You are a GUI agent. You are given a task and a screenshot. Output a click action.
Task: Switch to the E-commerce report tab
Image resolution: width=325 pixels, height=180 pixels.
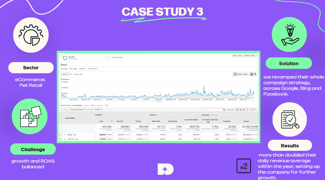pos(93,69)
